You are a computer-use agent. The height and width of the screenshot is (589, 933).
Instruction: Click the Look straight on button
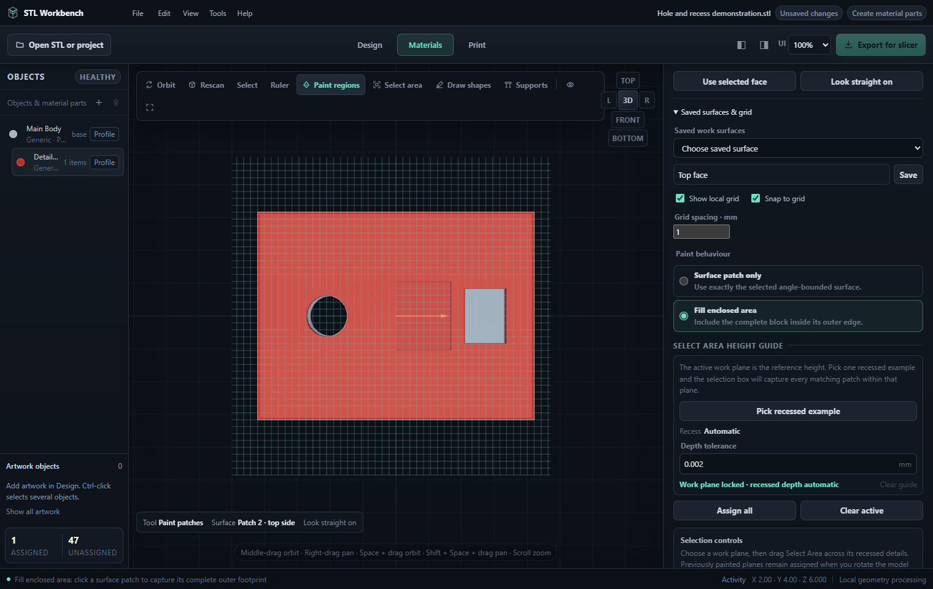[x=862, y=82]
